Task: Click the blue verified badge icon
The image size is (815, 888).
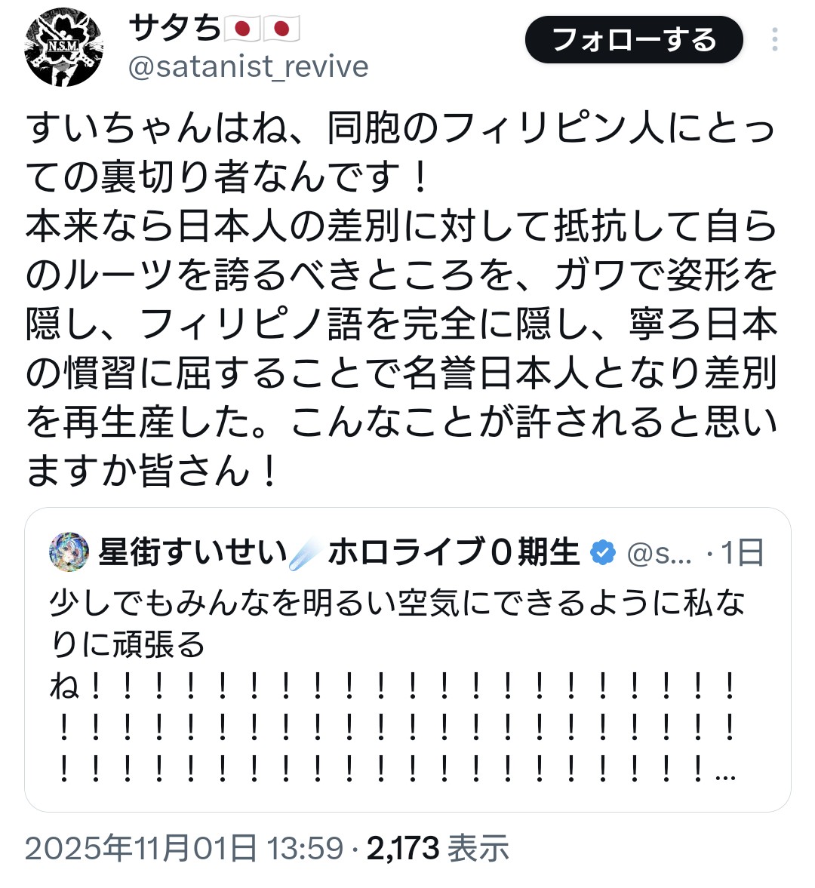Action: (x=601, y=553)
